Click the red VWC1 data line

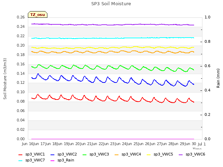pos(113,100)
